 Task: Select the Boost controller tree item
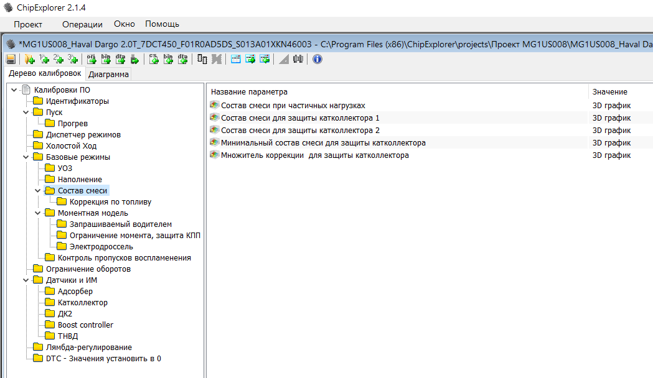tap(85, 325)
